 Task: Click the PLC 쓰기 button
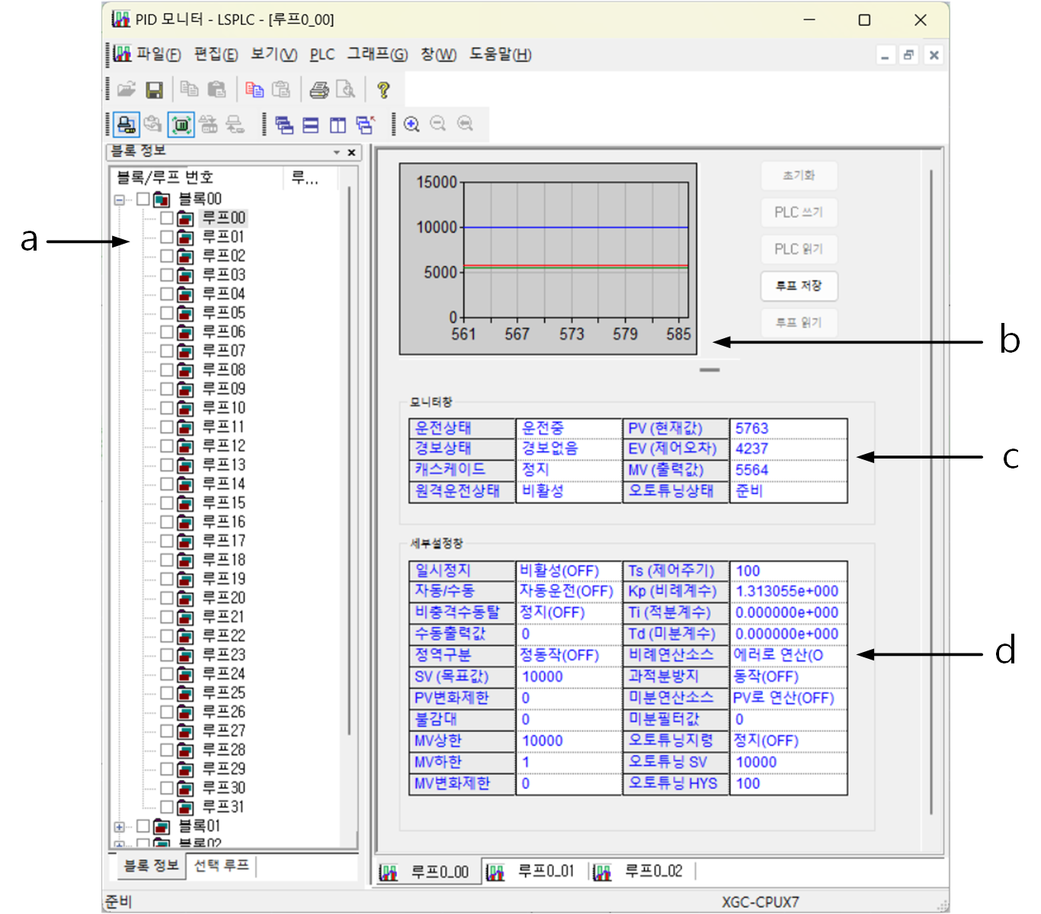click(799, 212)
